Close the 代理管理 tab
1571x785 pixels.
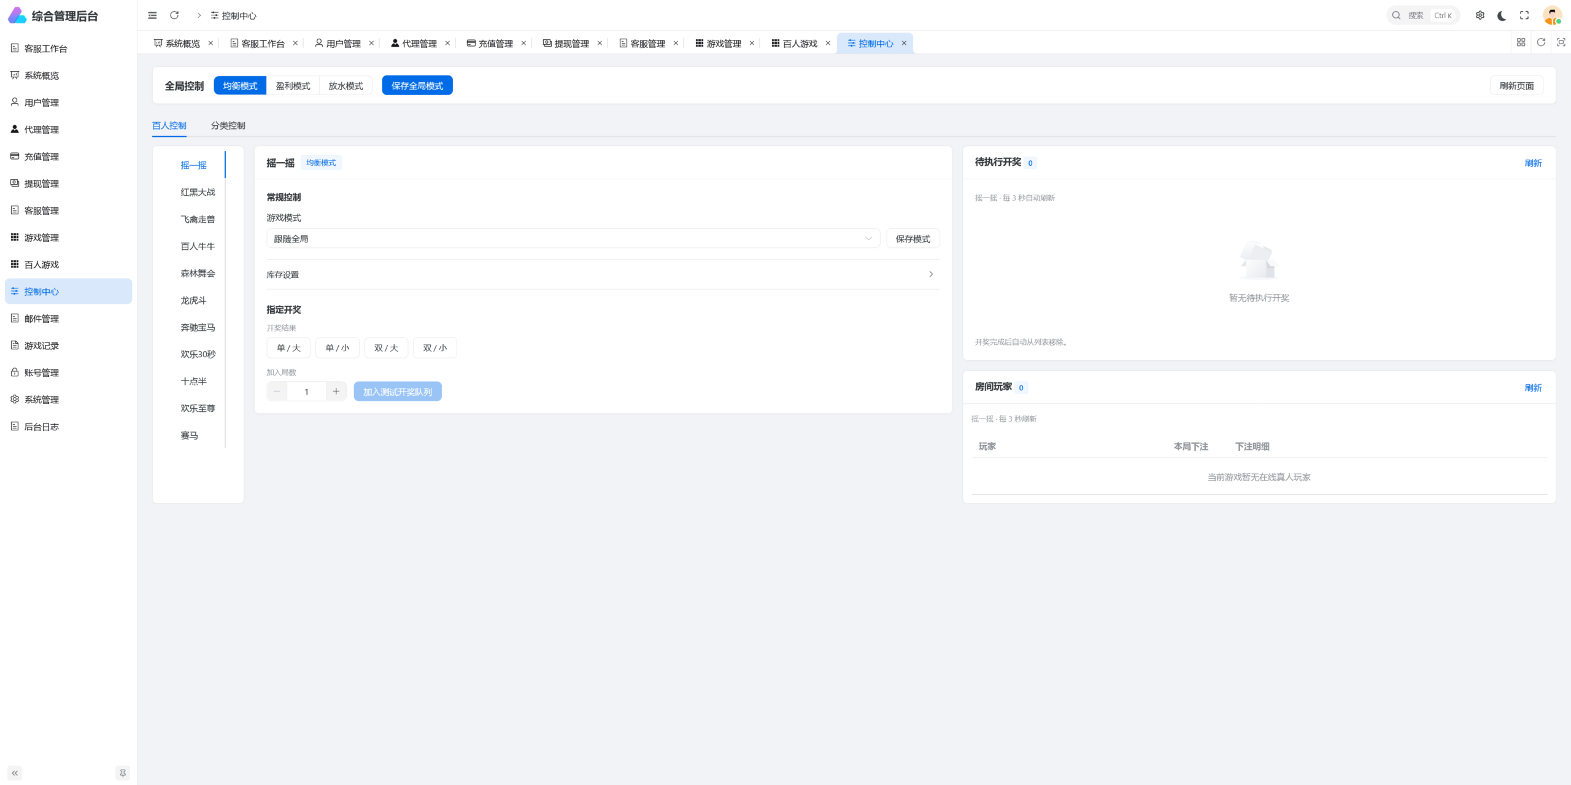pyautogui.click(x=447, y=43)
